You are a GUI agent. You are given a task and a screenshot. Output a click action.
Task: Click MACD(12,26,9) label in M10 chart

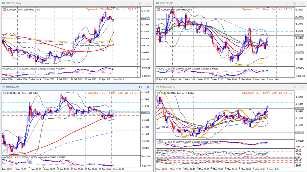(x=165, y=142)
